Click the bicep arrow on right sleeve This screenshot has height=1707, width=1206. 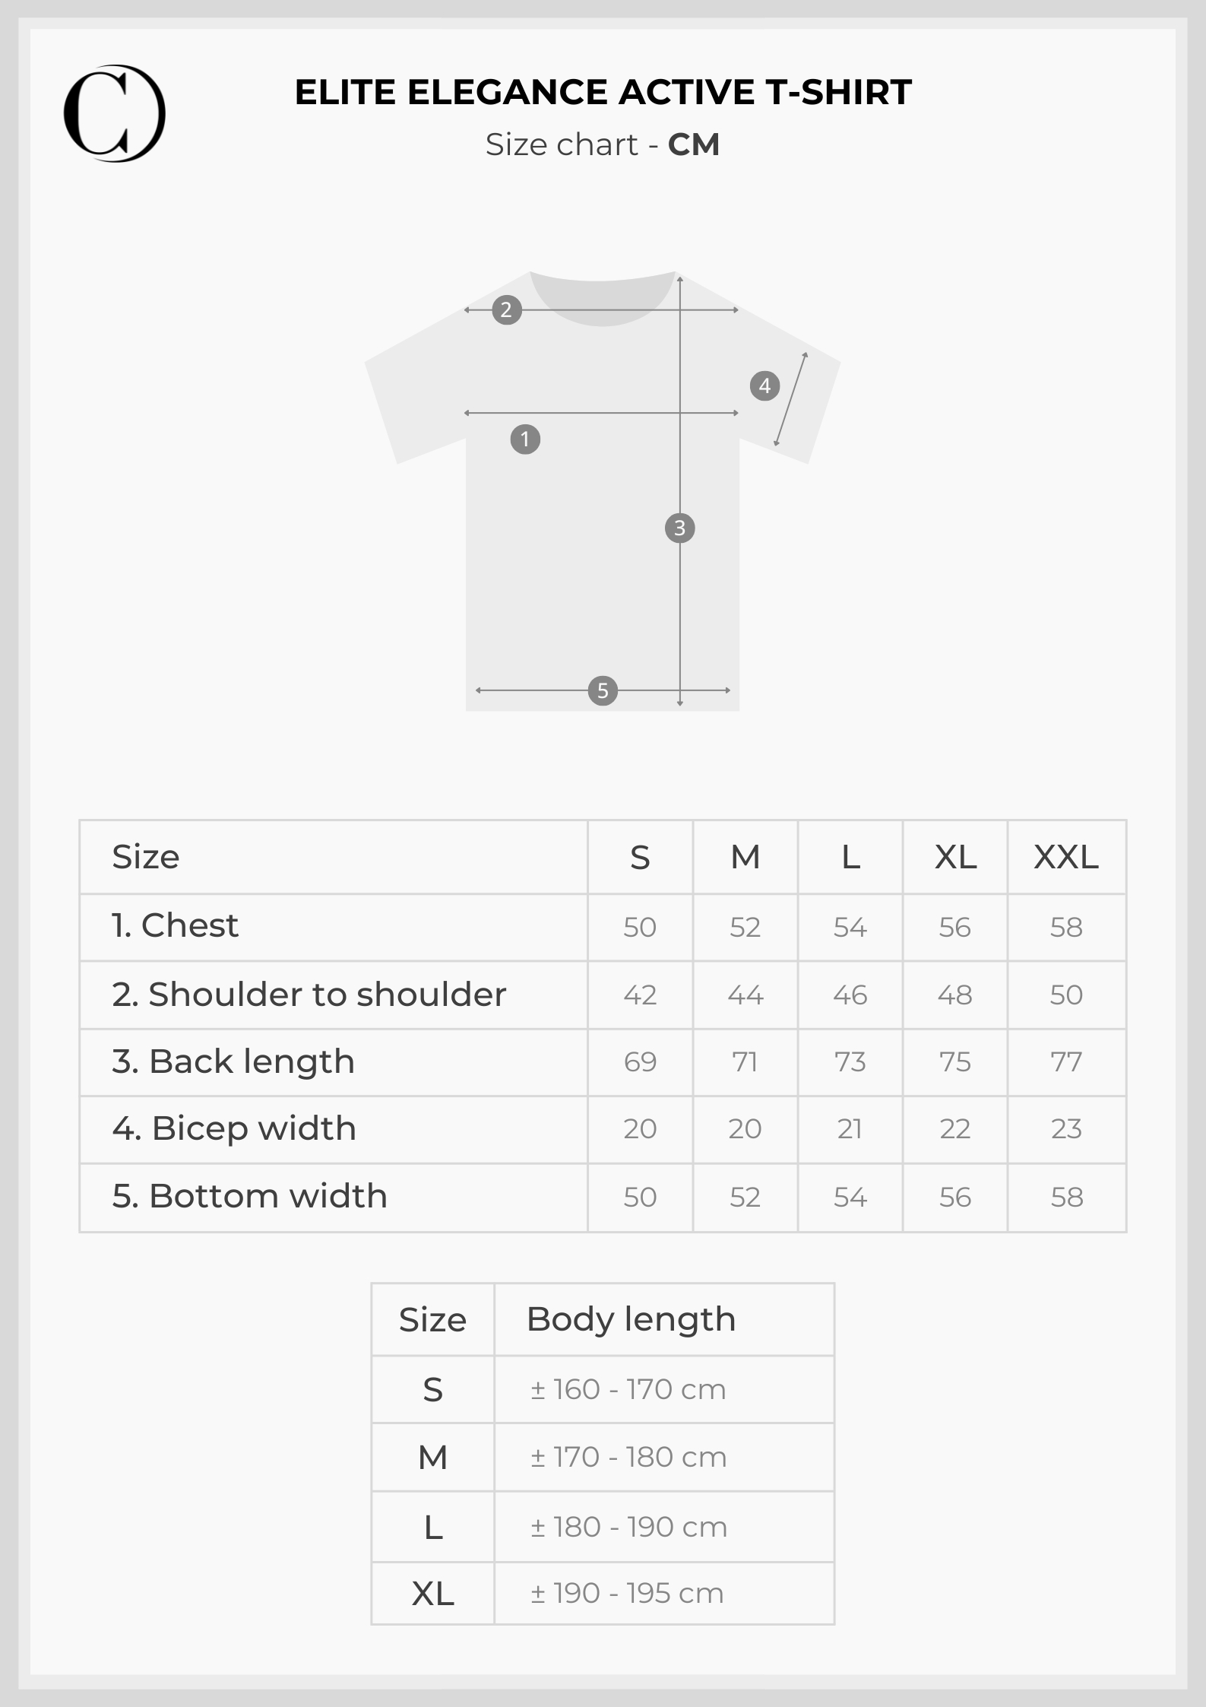coord(790,399)
